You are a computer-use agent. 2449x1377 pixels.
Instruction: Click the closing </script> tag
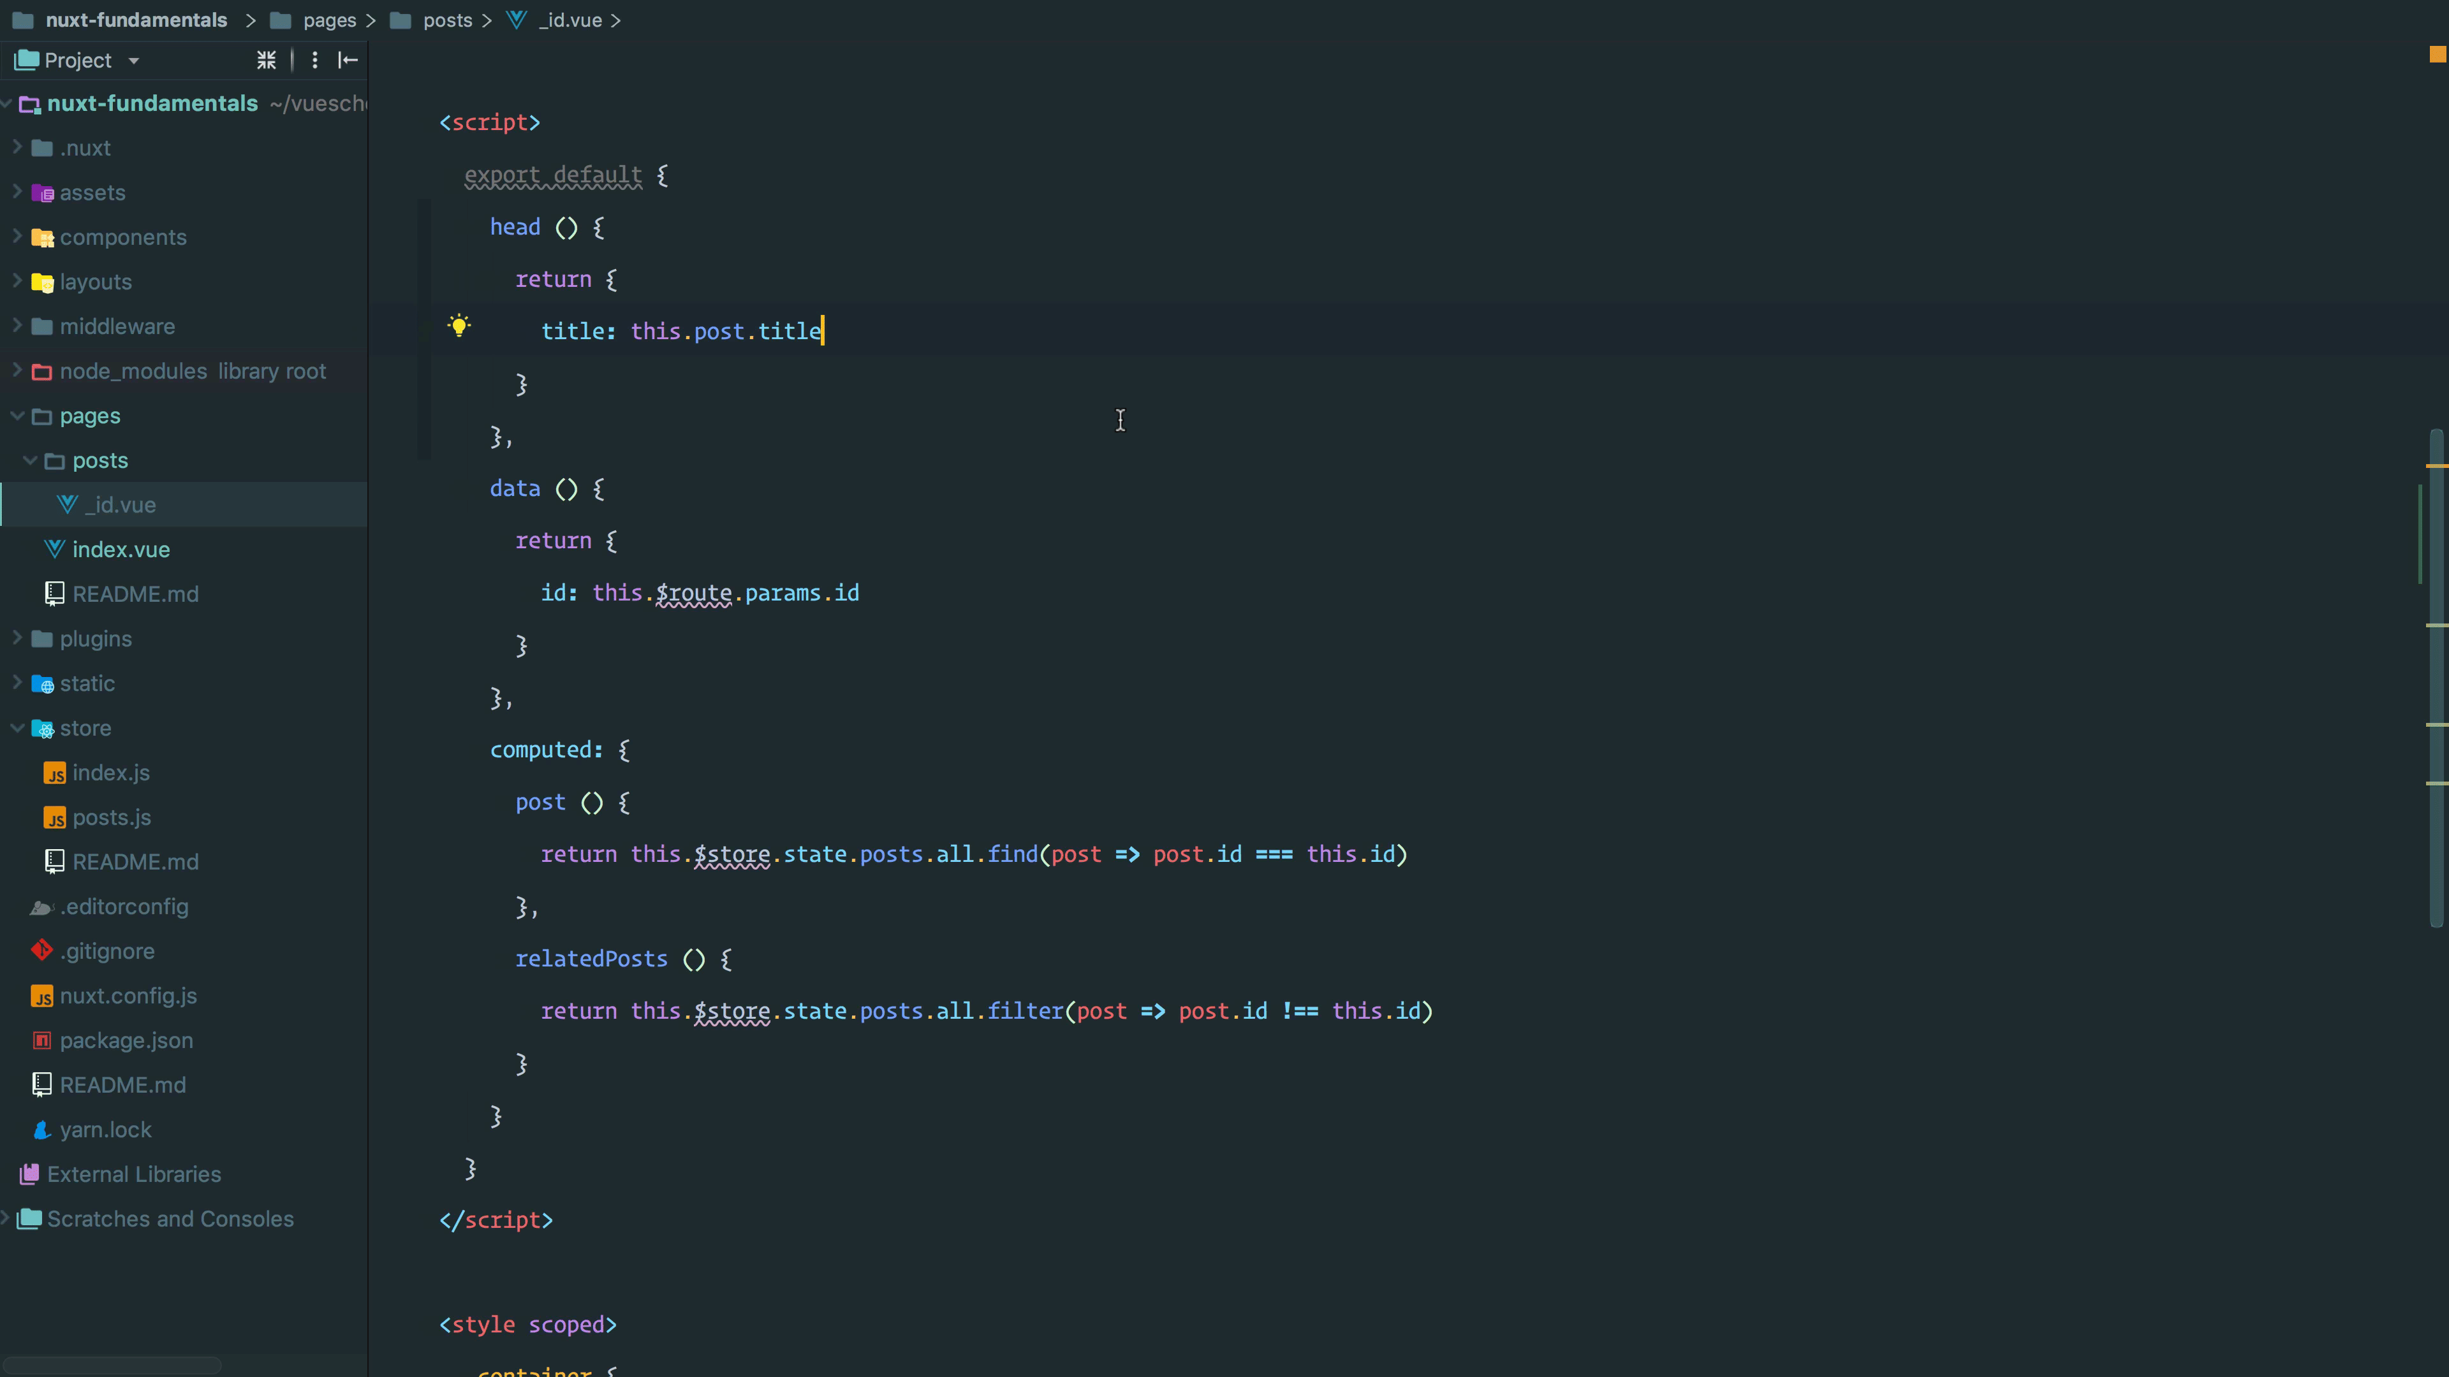[496, 1220]
